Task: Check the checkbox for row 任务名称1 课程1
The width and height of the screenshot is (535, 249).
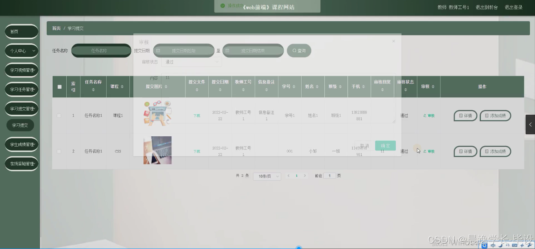Action: point(59,115)
